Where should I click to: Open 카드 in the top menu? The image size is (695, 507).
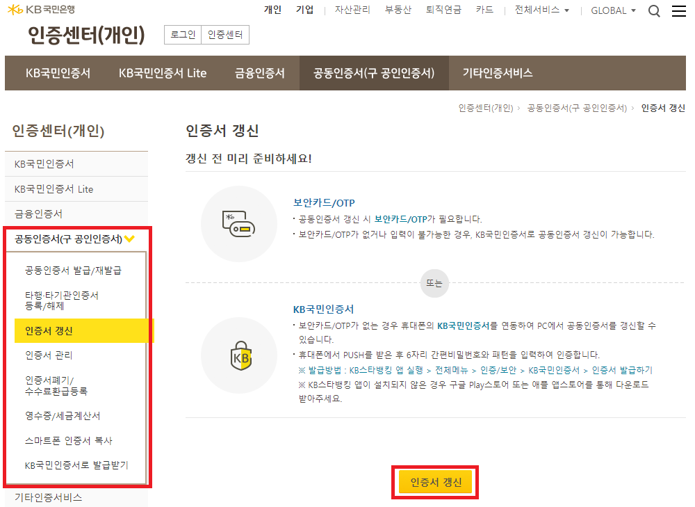[x=484, y=10]
